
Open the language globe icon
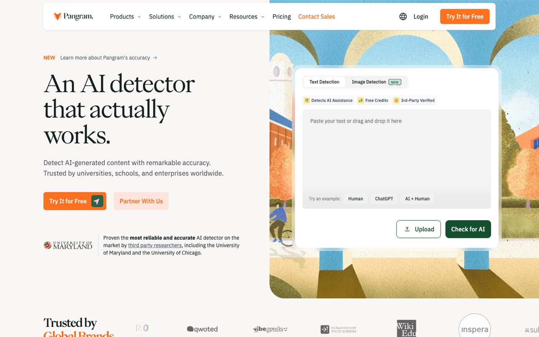point(403,16)
